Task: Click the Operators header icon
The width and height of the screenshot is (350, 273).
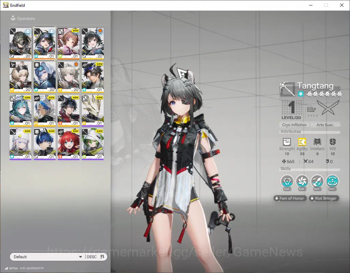Action: pyautogui.click(x=13, y=18)
